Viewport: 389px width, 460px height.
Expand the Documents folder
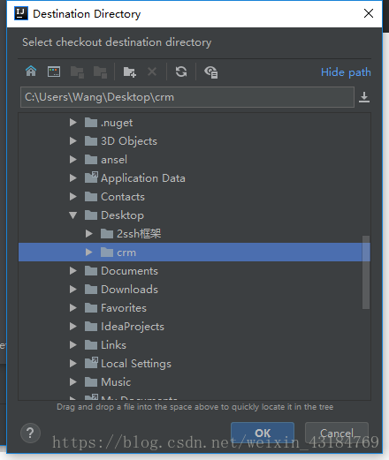(73, 271)
